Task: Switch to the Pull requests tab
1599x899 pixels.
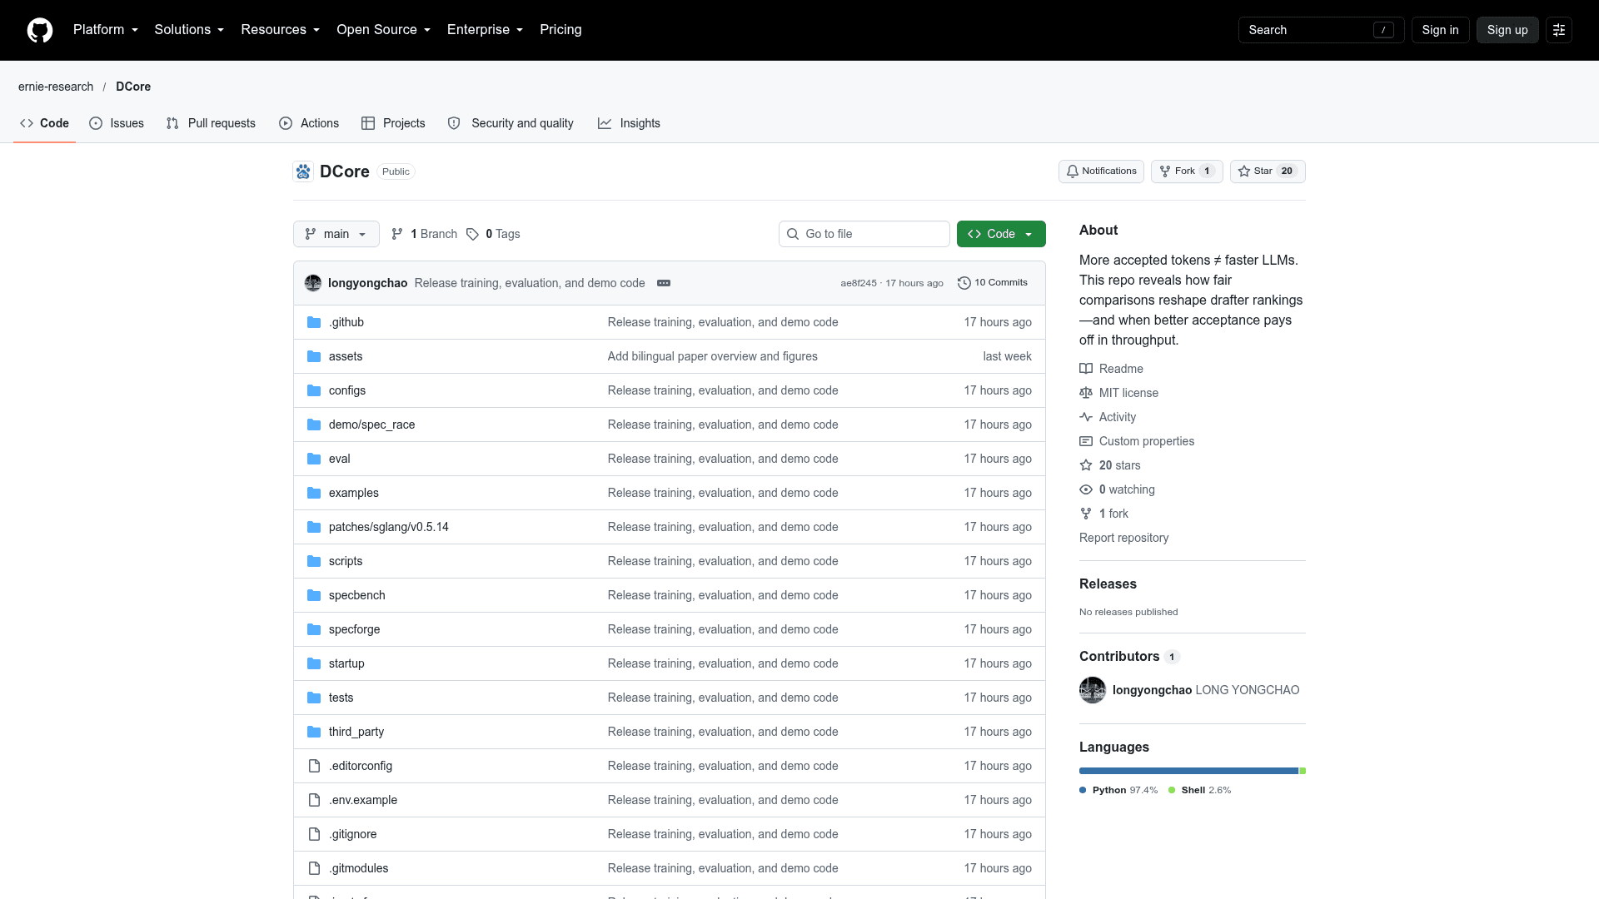Action: (211, 123)
